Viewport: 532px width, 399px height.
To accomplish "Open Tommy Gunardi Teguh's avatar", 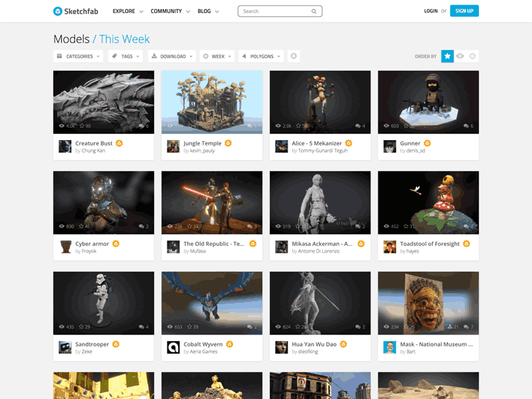I will tap(281, 146).
